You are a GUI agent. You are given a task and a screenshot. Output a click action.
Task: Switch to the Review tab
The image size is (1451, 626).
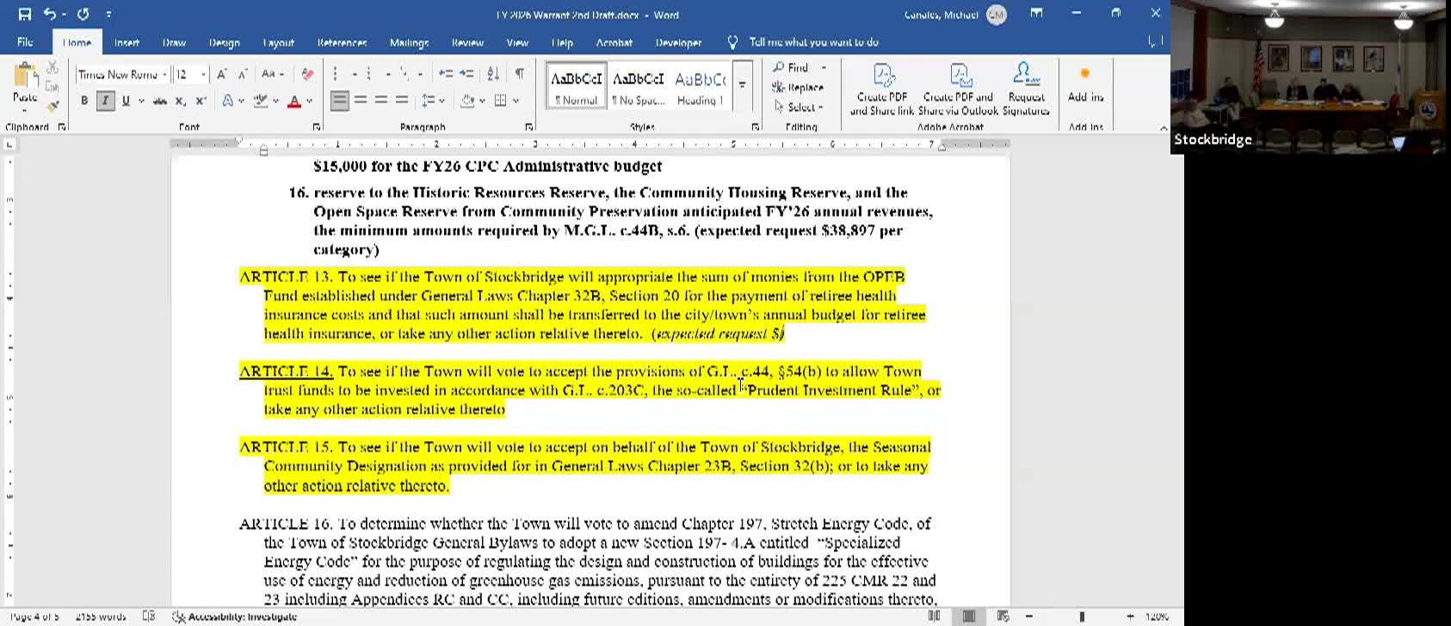click(467, 42)
